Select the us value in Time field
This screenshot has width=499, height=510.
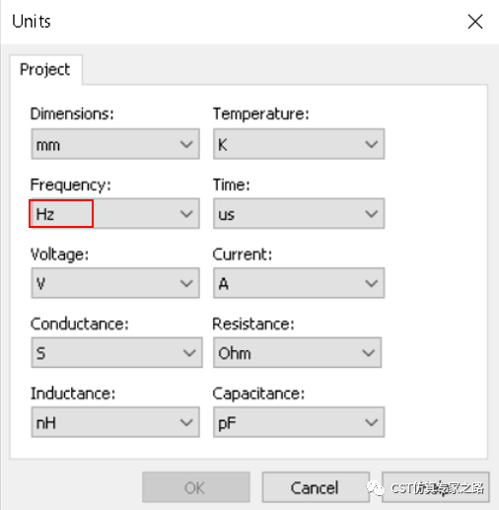[x=226, y=215]
